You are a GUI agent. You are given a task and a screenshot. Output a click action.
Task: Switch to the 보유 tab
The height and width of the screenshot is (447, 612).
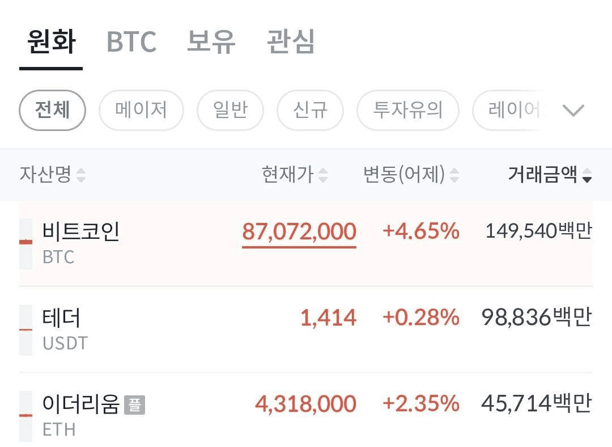pyautogui.click(x=211, y=41)
